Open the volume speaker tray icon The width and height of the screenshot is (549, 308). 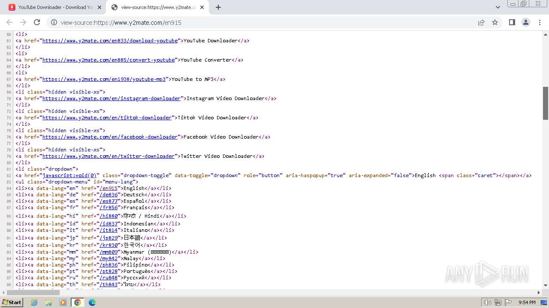(487, 302)
